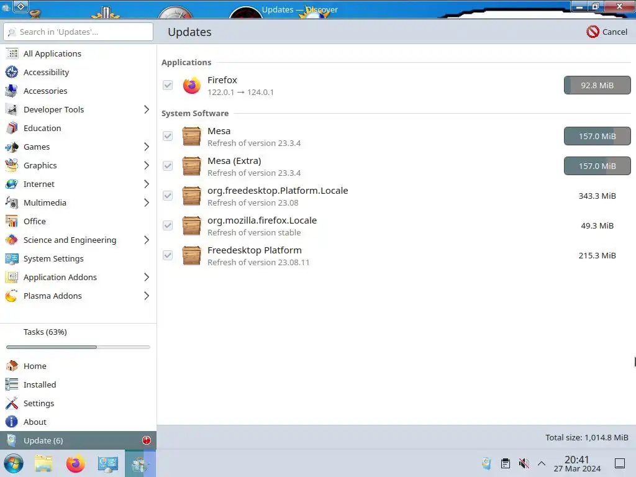This screenshot has height=477, width=636.
Task: Click the Firefox 92.8 MiB progress button
Action: [597, 85]
